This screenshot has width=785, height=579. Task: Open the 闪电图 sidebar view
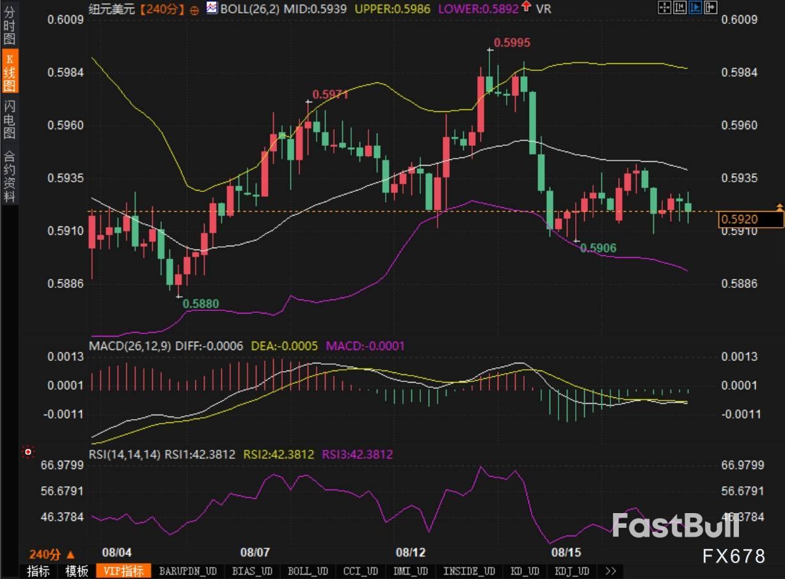point(9,120)
